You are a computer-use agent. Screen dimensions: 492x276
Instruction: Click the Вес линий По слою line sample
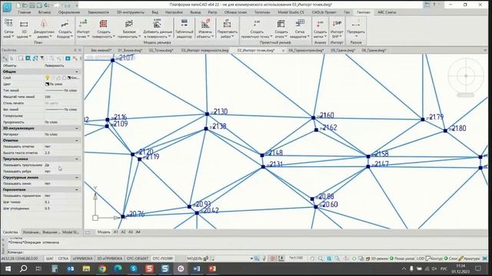[55, 110]
